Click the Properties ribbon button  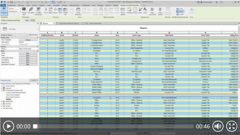coord(4,11)
